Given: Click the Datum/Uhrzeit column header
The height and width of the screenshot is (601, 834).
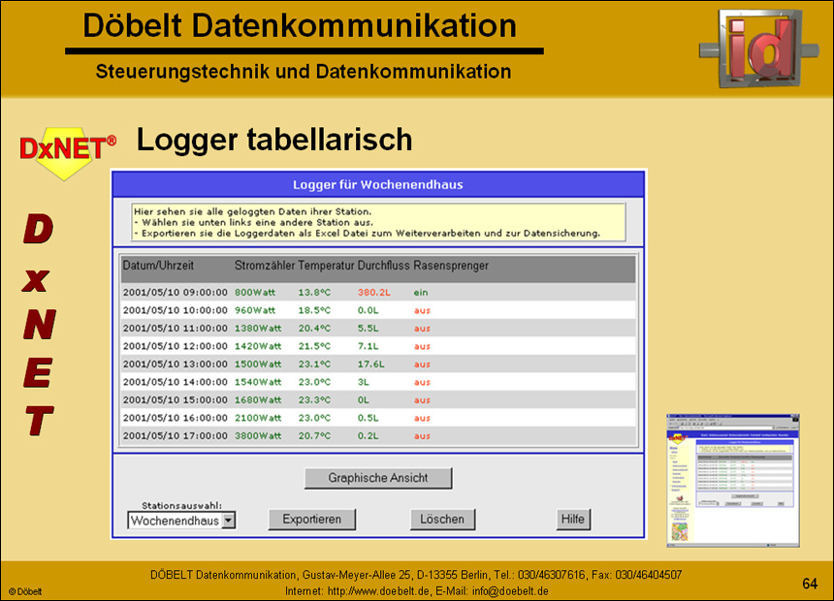Looking at the screenshot, I should pos(161,265).
